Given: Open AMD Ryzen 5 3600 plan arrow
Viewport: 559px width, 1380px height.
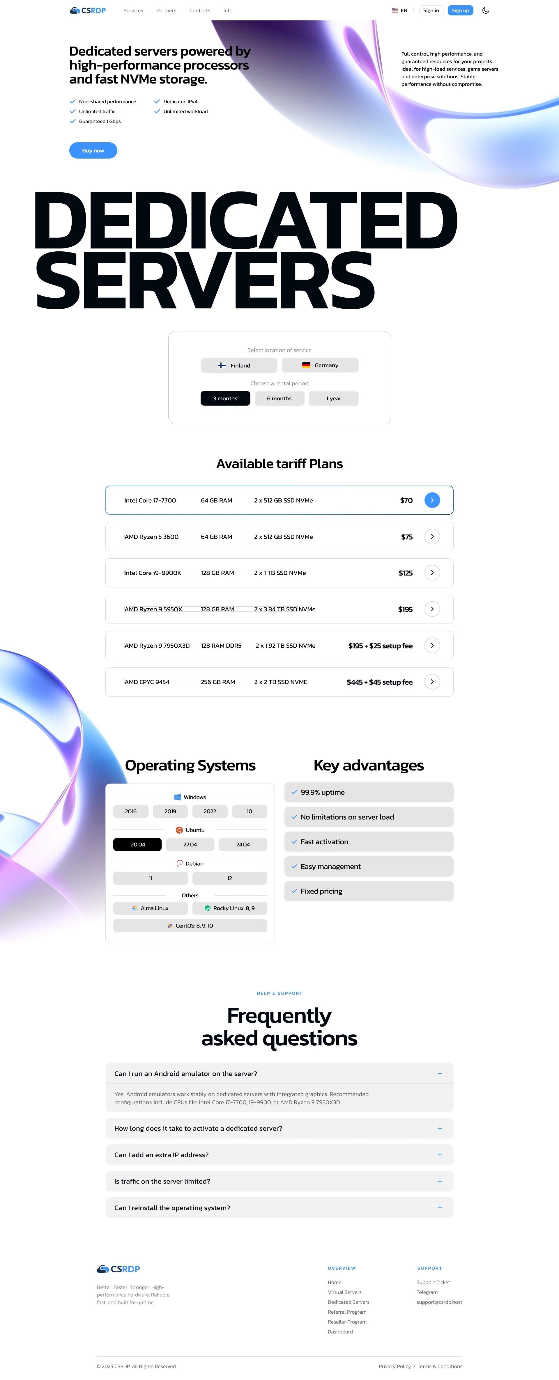Looking at the screenshot, I should [432, 536].
